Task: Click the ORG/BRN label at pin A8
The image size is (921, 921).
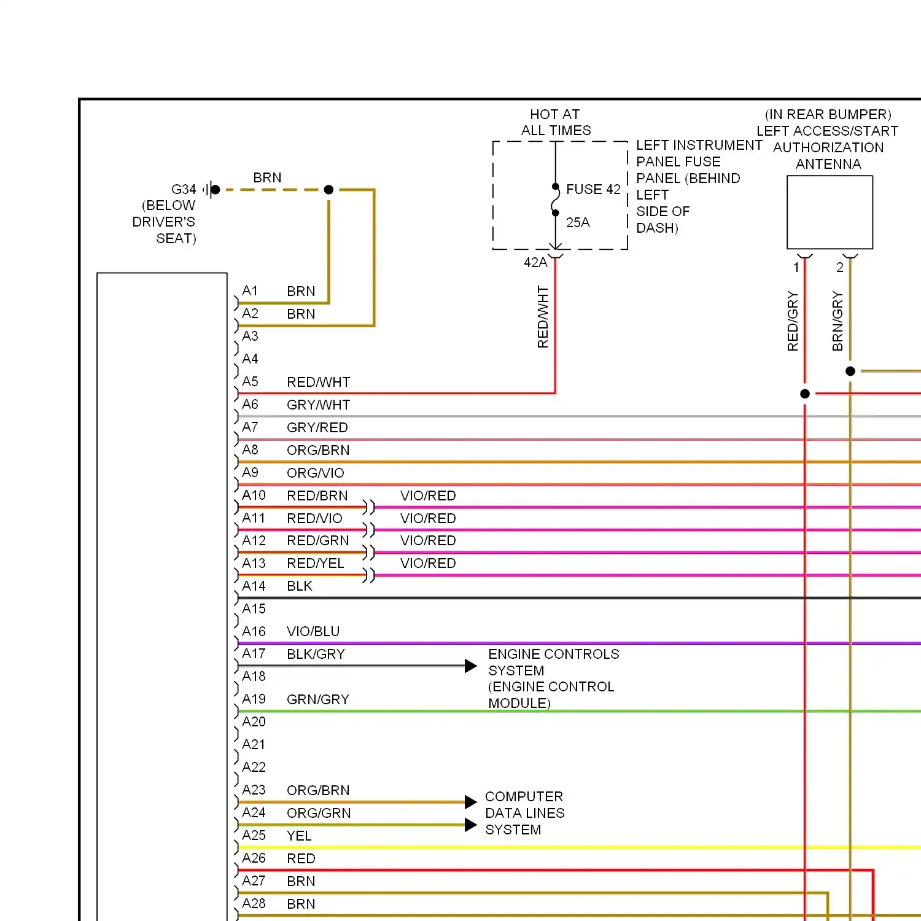Action: point(318,450)
